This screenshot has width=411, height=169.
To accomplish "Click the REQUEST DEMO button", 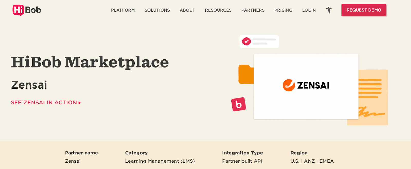I will 364,10.
